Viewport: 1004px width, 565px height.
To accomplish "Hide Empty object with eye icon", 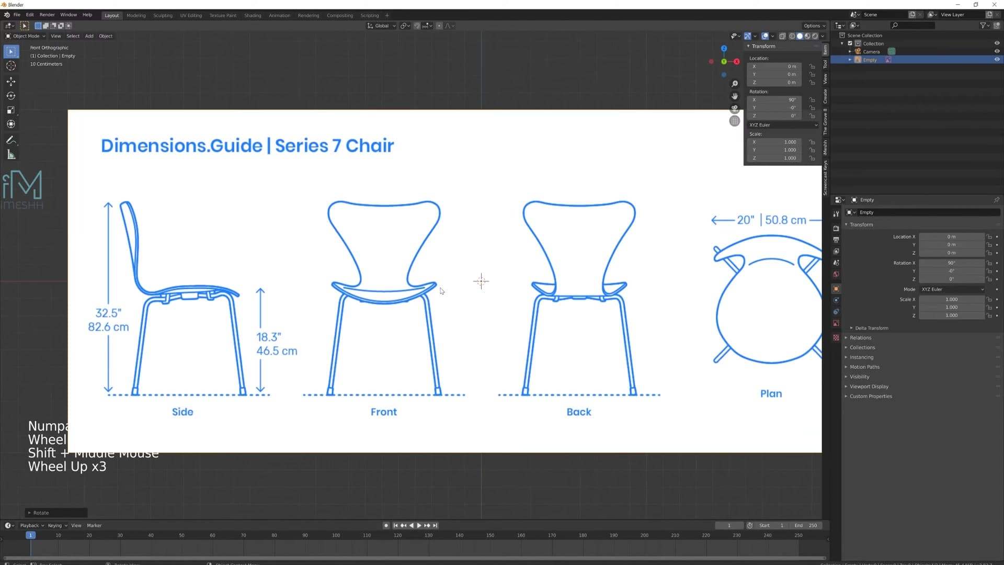I will 997,60.
